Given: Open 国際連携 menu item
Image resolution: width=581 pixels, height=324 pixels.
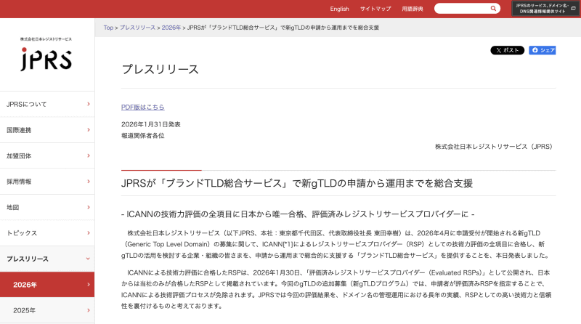Looking at the screenshot, I should tap(47, 130).
